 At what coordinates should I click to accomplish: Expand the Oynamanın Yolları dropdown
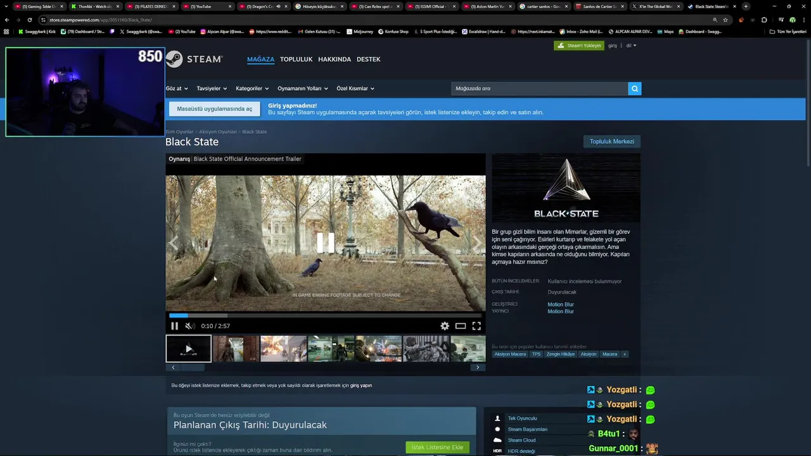coord(303,89)
